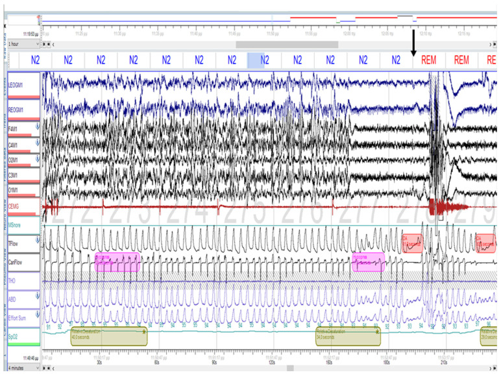
Task: Click right arrow of bottom scrollbar
Action: point(491,368)
